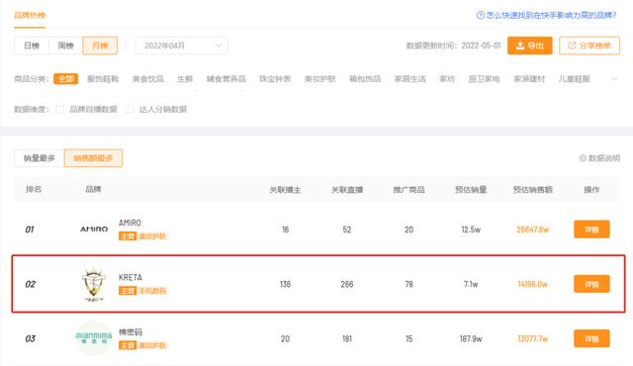
Task: Expand more product categories chevron
Action: pyautogui.click(x=614, y=79)
